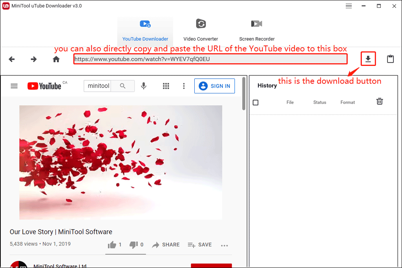Go to the browser home page
The height and width of the screenshot is (268, 402).
click(x=56, y=59)
